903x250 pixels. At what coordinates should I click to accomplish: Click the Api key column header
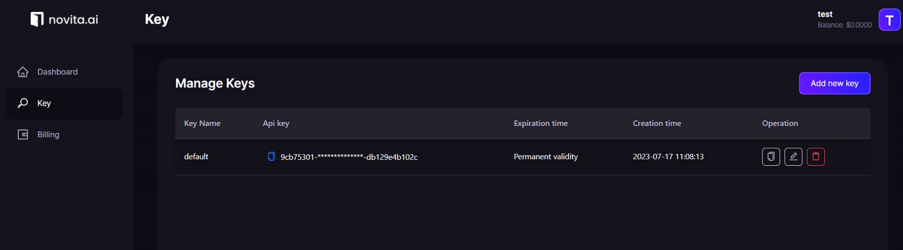pyautogui.click(x=276, y=123)
